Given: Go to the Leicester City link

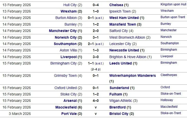Looking at the screenshot, I should click(x=120, y=44).
